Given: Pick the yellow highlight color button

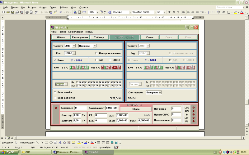Looking at the screenshot, I should [x=235, y=12].
